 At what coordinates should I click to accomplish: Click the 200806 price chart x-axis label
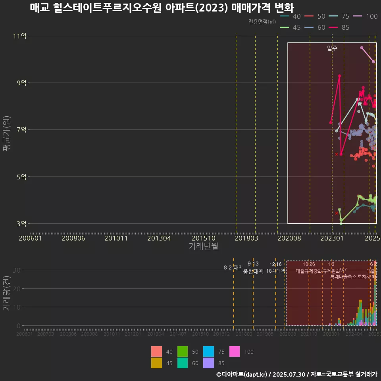click(73, 238)
